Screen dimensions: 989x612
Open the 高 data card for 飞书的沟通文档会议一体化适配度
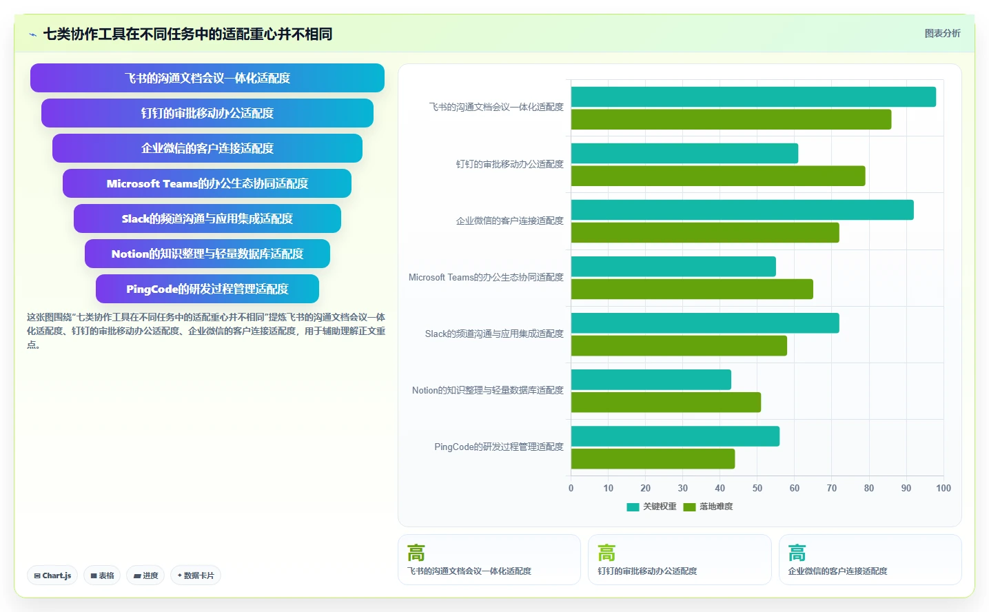tap(489, 560)
